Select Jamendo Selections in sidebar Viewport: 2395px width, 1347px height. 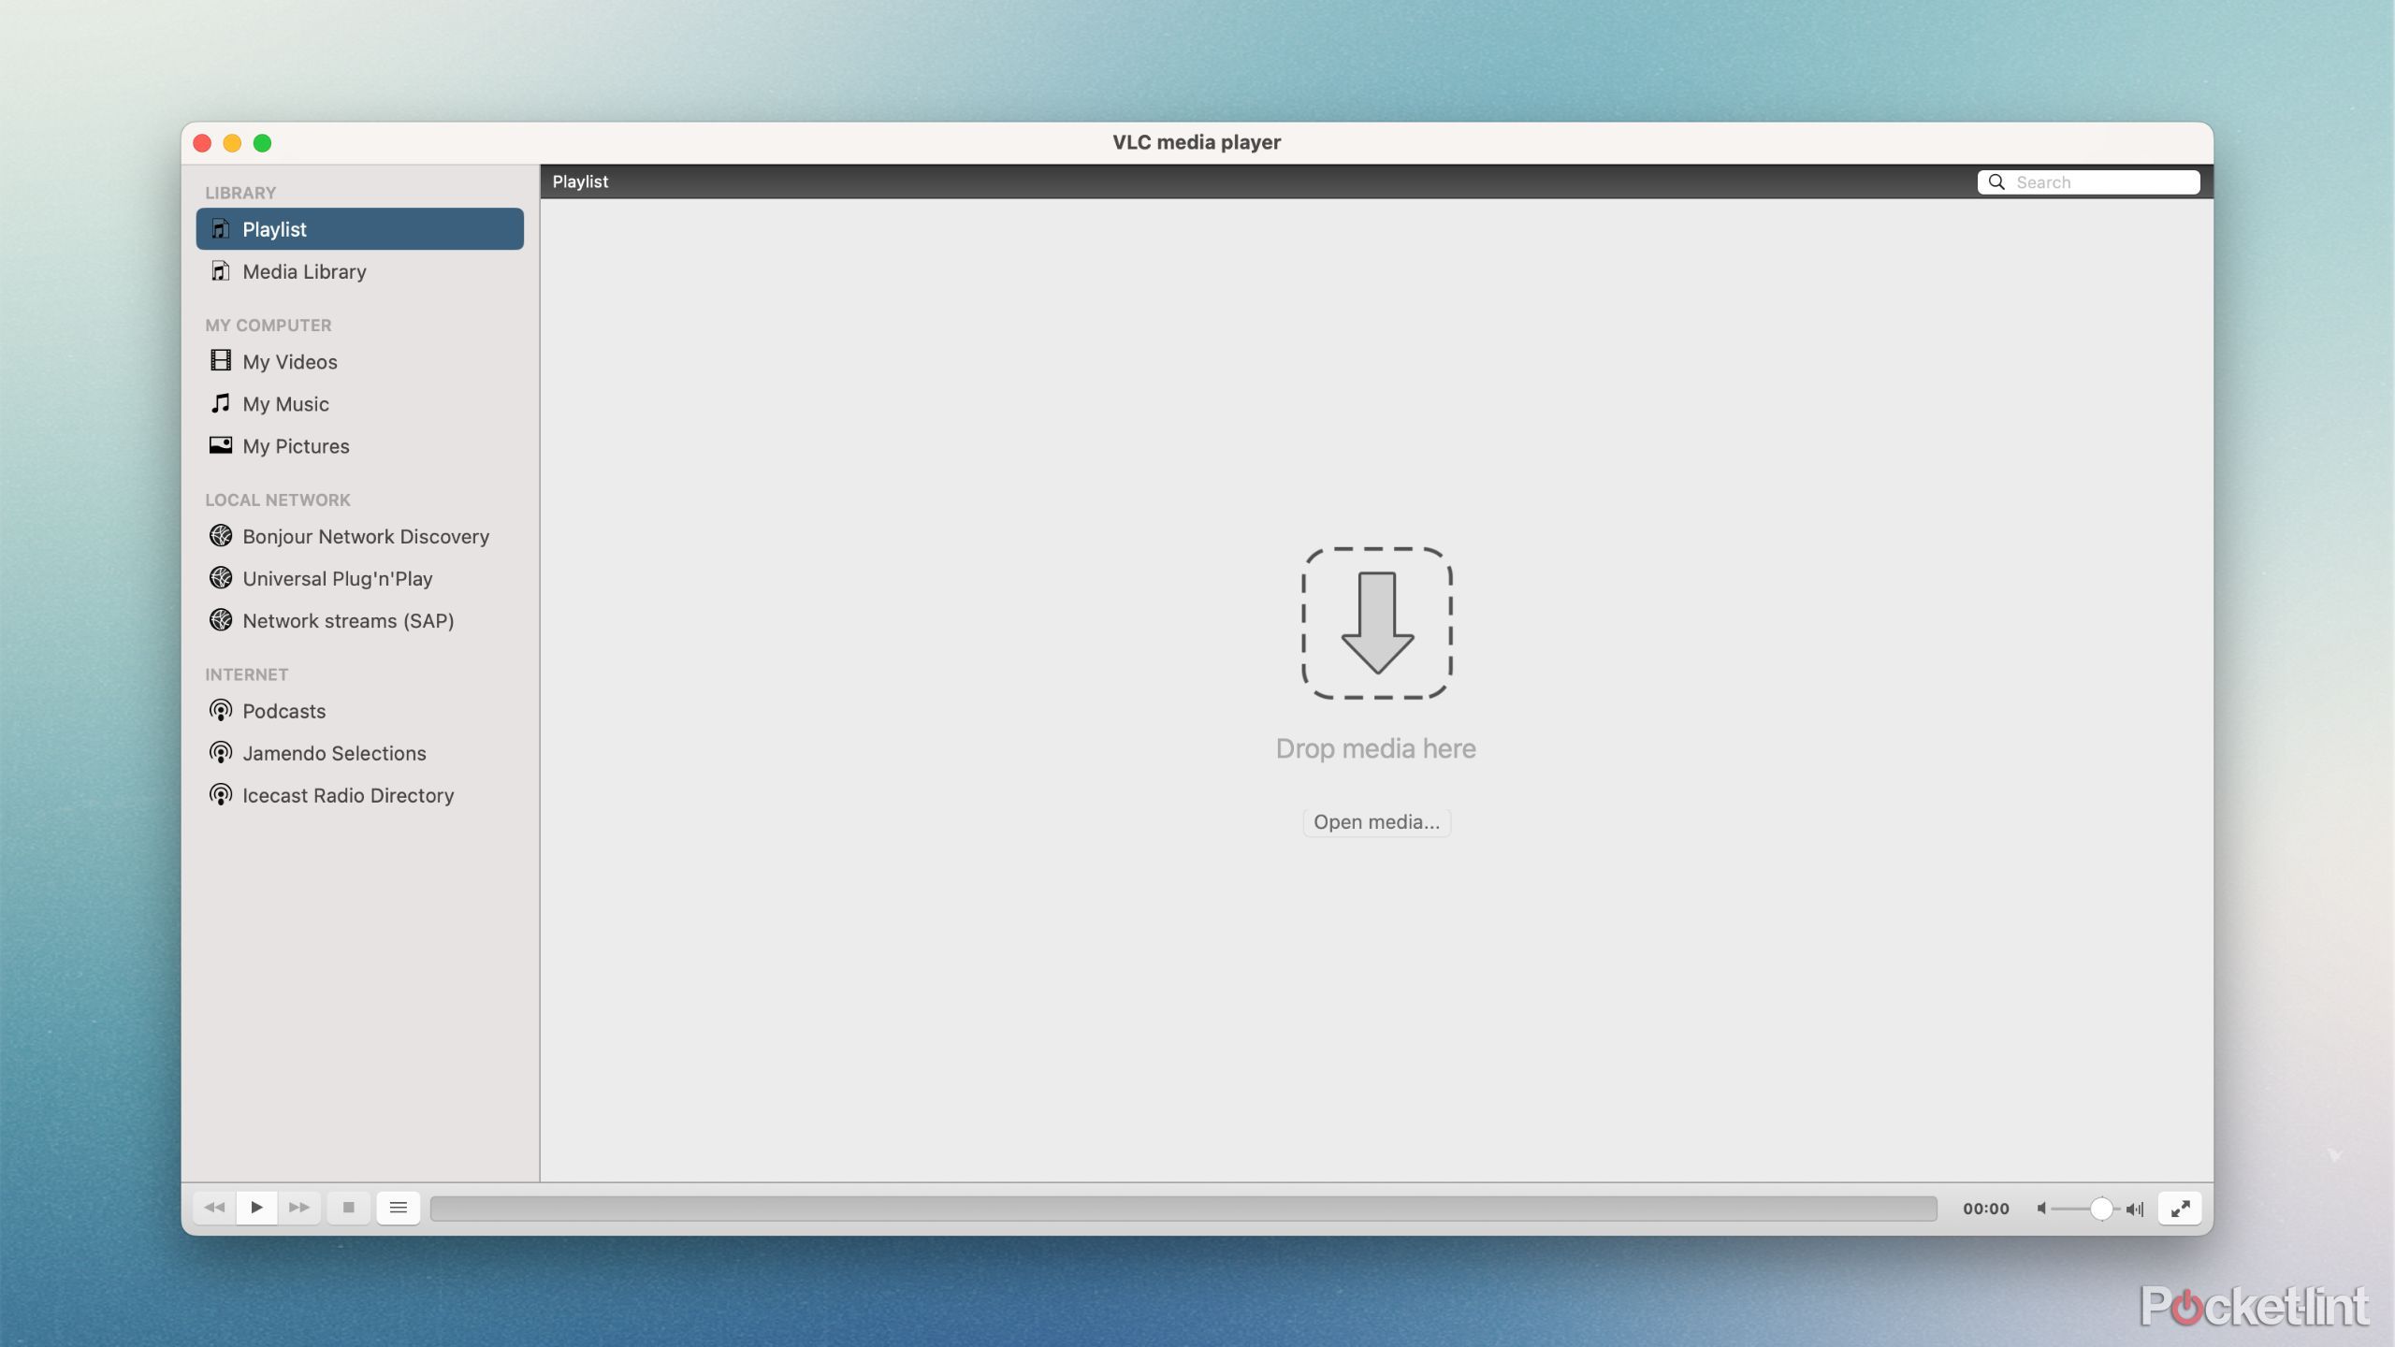click(x=334, y=753)
